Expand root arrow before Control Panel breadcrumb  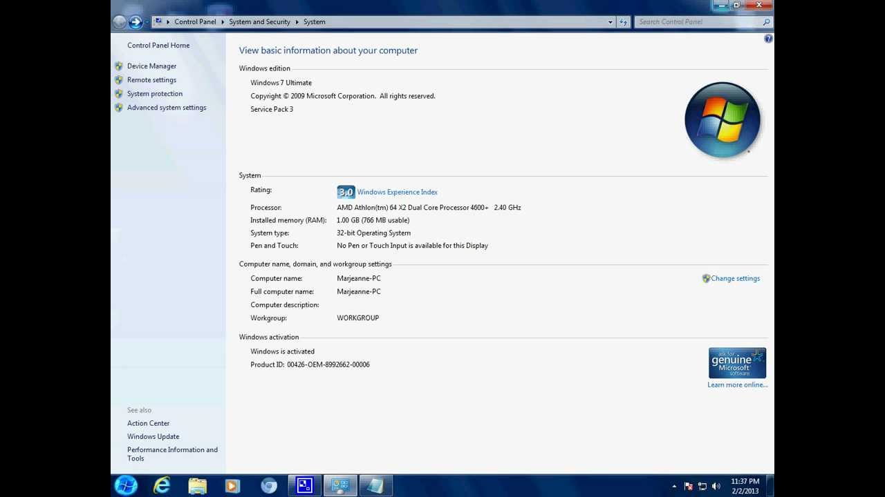pyautogui.click(x=168, y=22)
